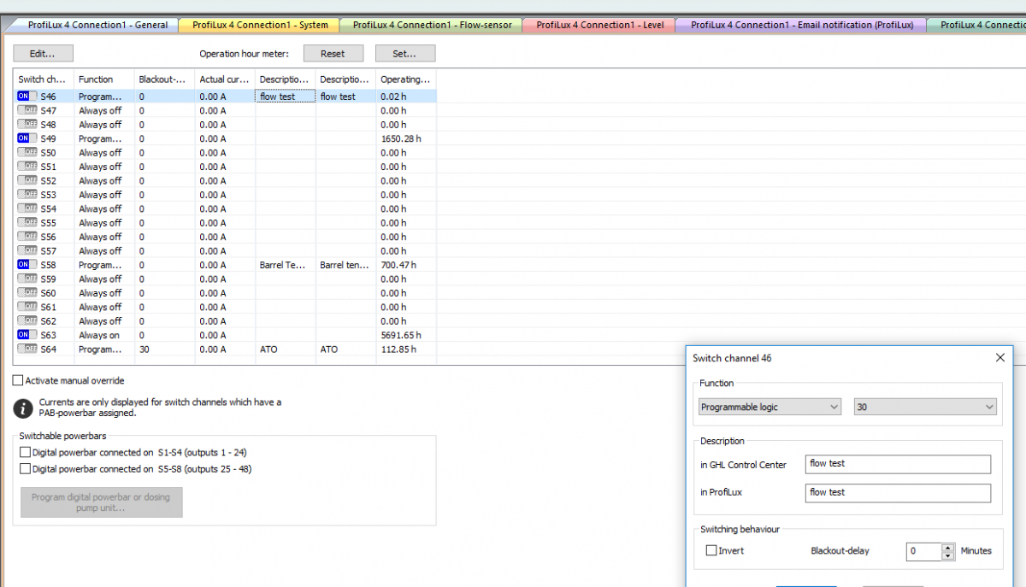The width and height of the screenshot is (1026, 587).
Task: Click the OFF switch icon for S50
Action: coord(27,152)
